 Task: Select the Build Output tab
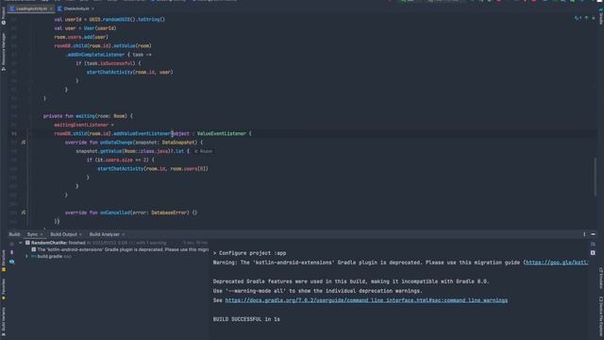(63, 234)
